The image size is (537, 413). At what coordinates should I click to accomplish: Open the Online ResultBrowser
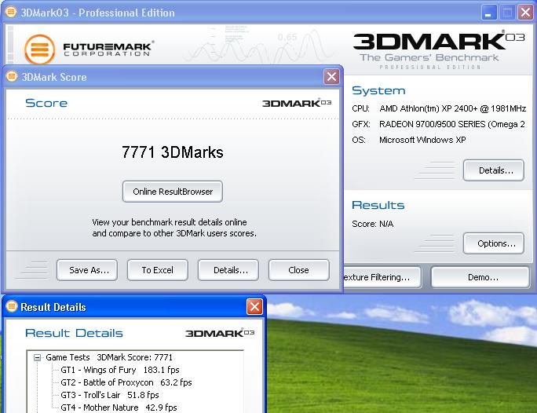tap(173, 192)
